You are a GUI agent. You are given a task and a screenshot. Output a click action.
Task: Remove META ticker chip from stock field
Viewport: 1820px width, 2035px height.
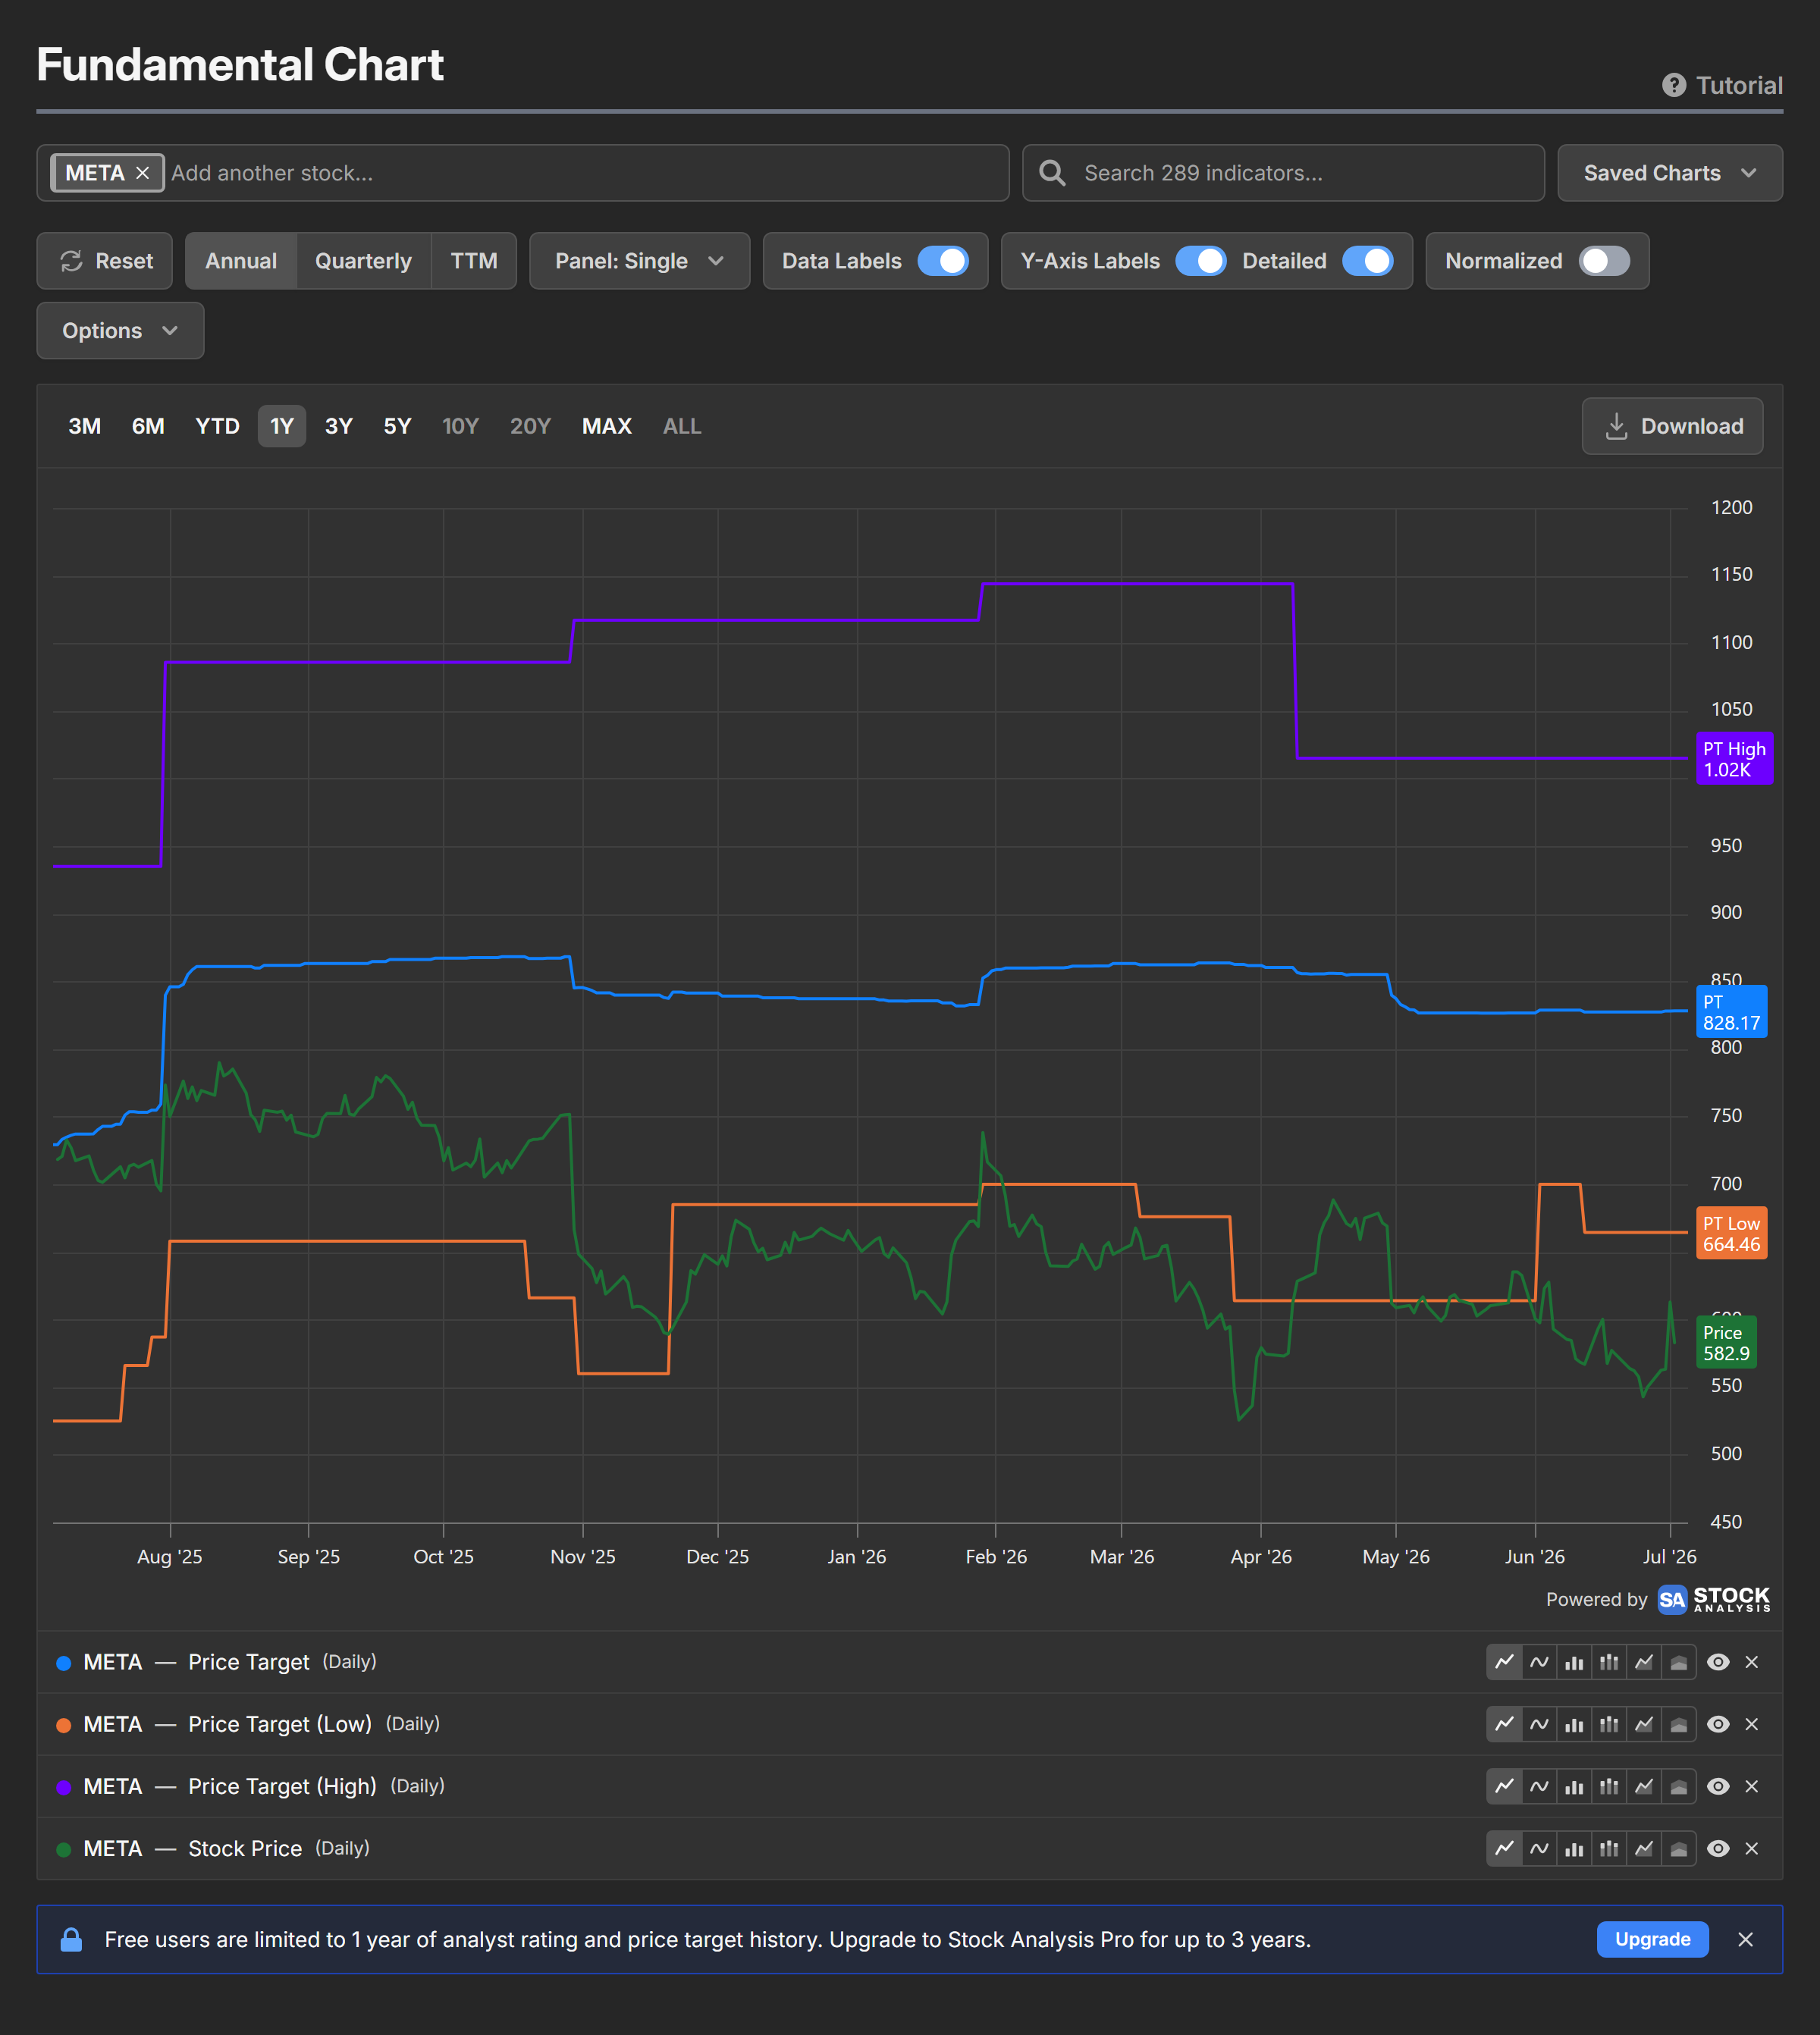pyautogui.click(x=143, y=173)
